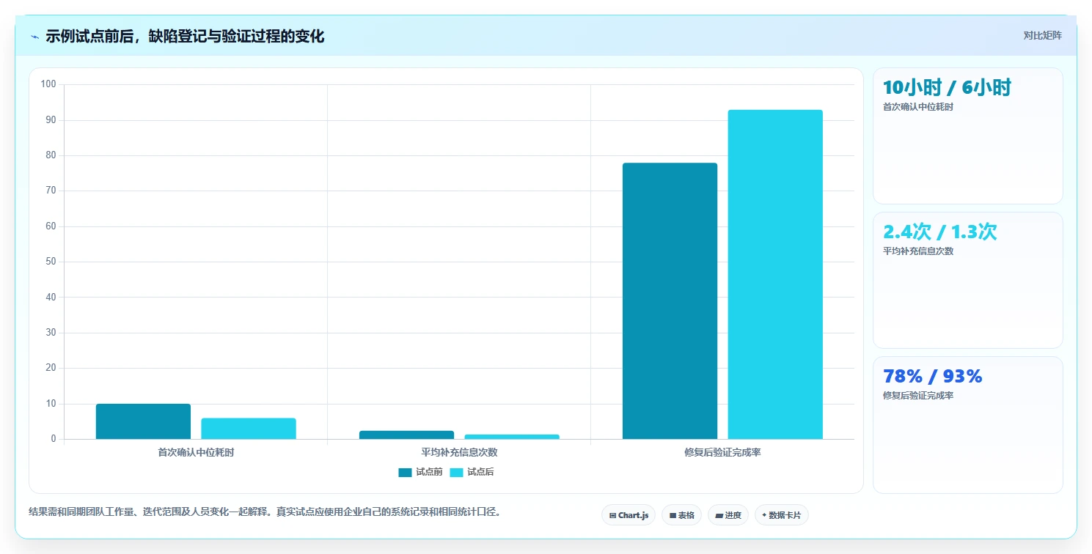
Task: Click the 修复后验证完成率 card caption
Action: pos(918,396)
